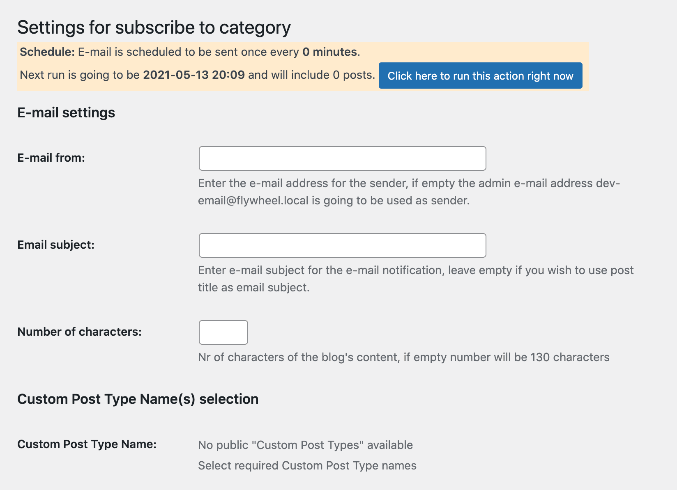The image size is (677, 490).
Task: Click the 'Email subject:' label
Action: [56, 244]
